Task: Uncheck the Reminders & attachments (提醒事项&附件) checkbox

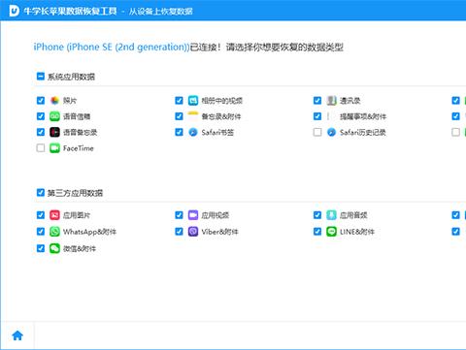Action: coord(317,116)
